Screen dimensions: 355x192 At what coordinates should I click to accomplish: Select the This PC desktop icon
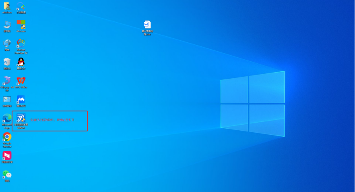(7, 25)
